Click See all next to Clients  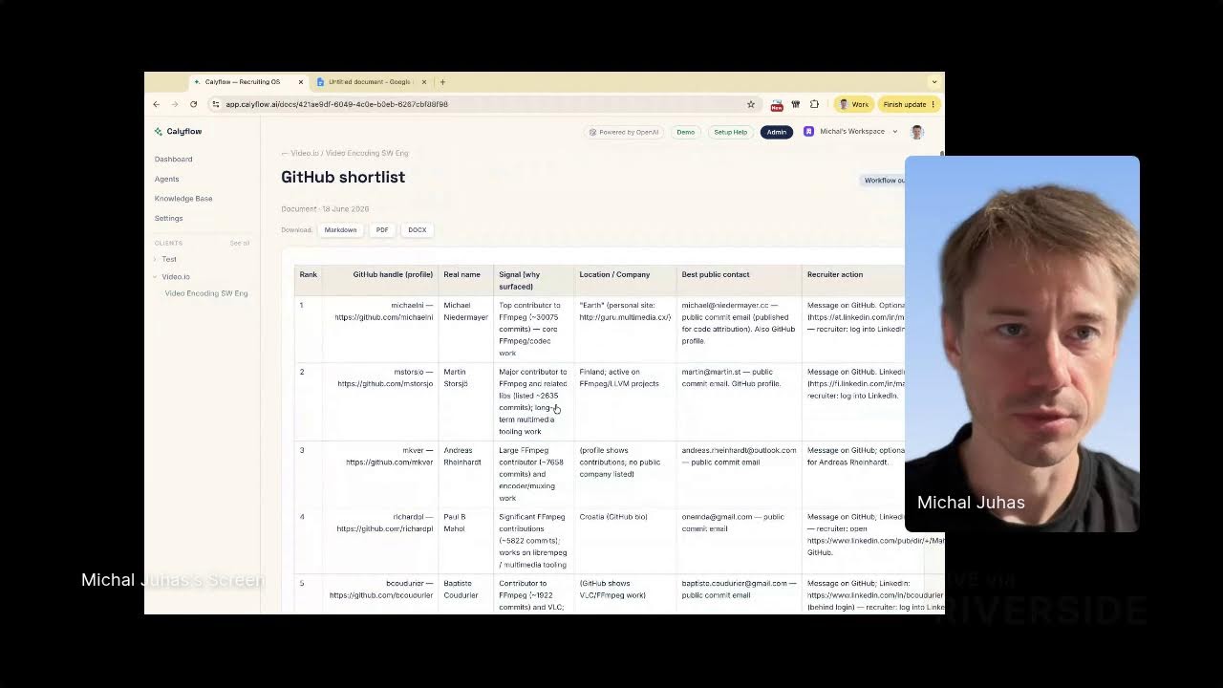click(x=239, y=243)
